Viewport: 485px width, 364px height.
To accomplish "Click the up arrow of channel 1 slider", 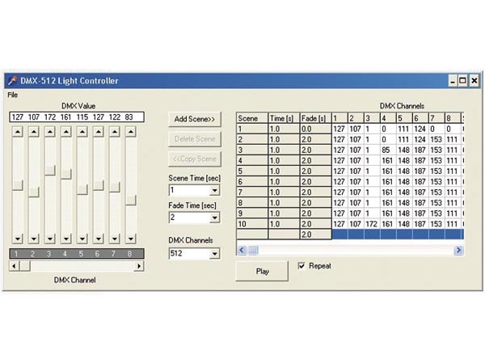I will [18, 132].
